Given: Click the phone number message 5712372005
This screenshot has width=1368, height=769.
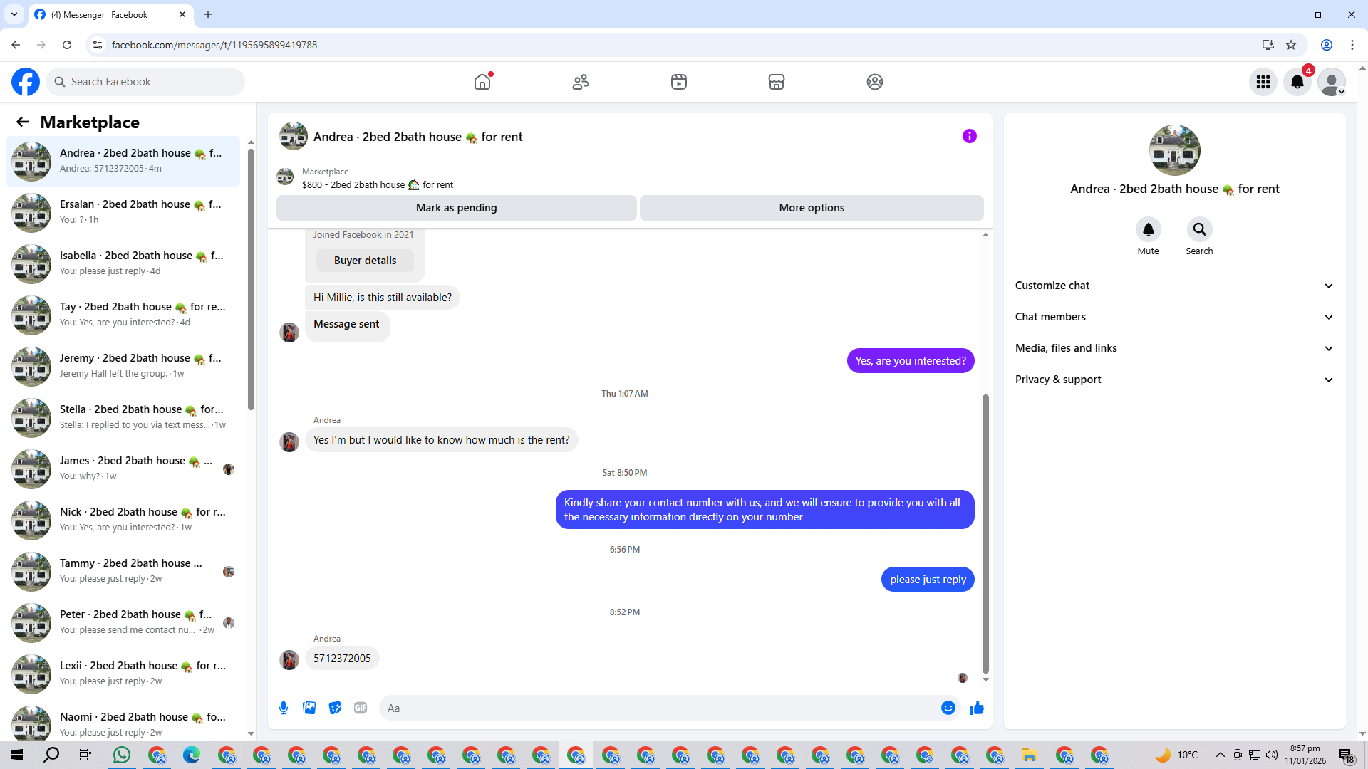Looking at the screenshot, I should click(x=342, y=659).
